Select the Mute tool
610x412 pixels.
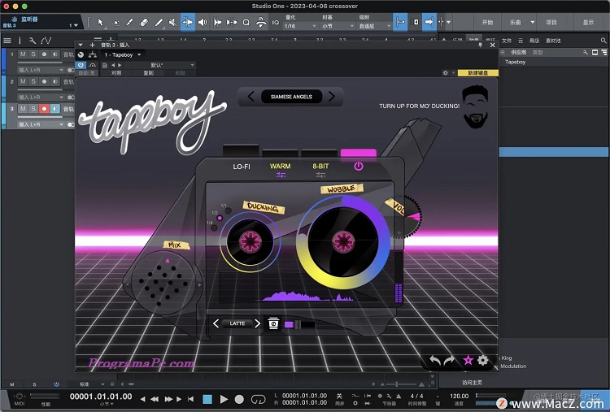pos(172,23)
